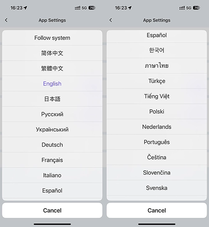Select Svenska language
Viewport: 209px width, 227px height.
click(157, 188)
